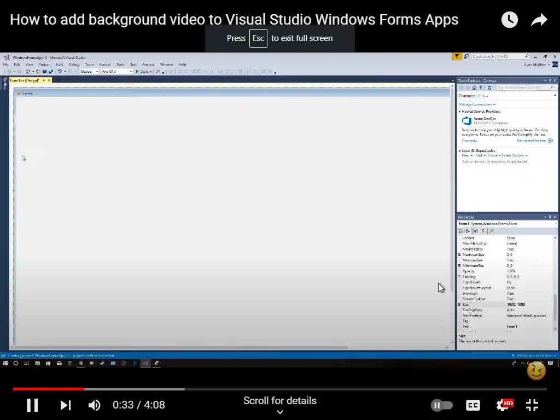Screen dimensions: 560x420
Task: Expand details via the Scroll for details chevron
Action: click(280, 412)
